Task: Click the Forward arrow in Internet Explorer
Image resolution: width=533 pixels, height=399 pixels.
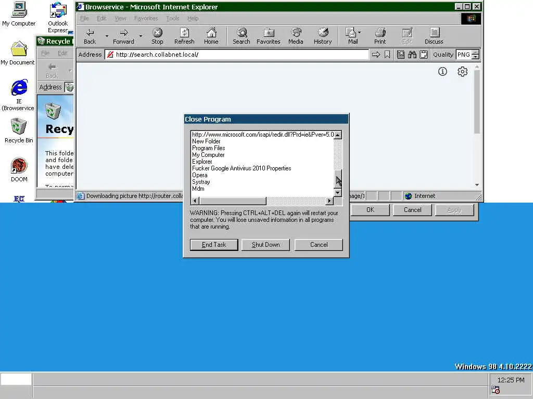Action: tap(123, 36)
